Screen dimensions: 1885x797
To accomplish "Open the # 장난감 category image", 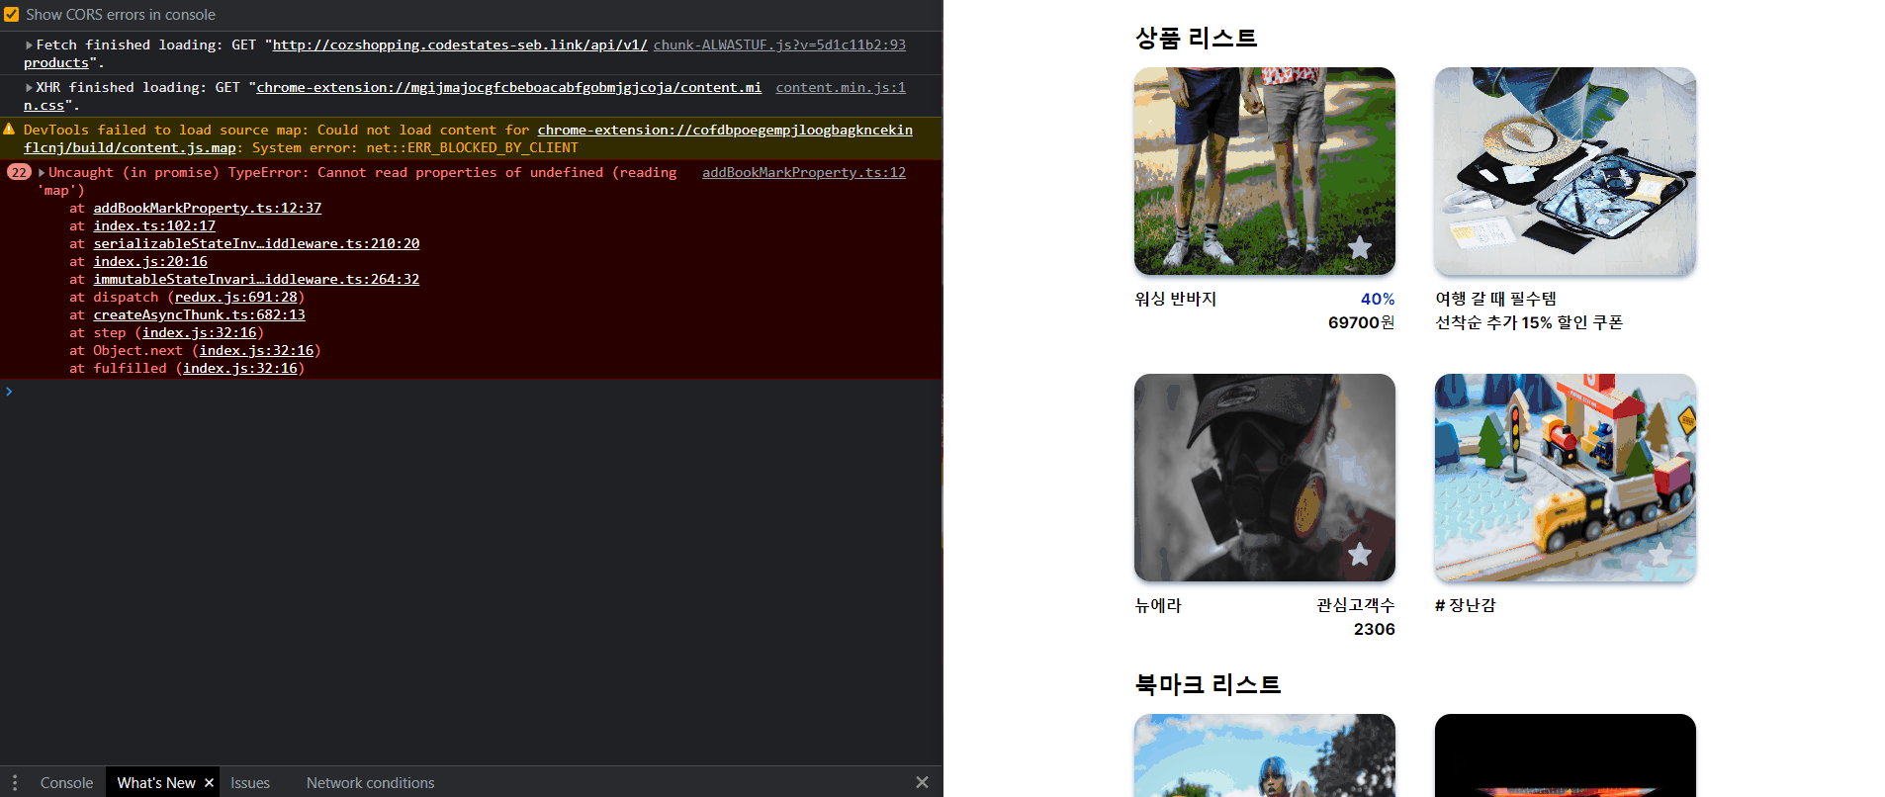I will (1566, 478).
